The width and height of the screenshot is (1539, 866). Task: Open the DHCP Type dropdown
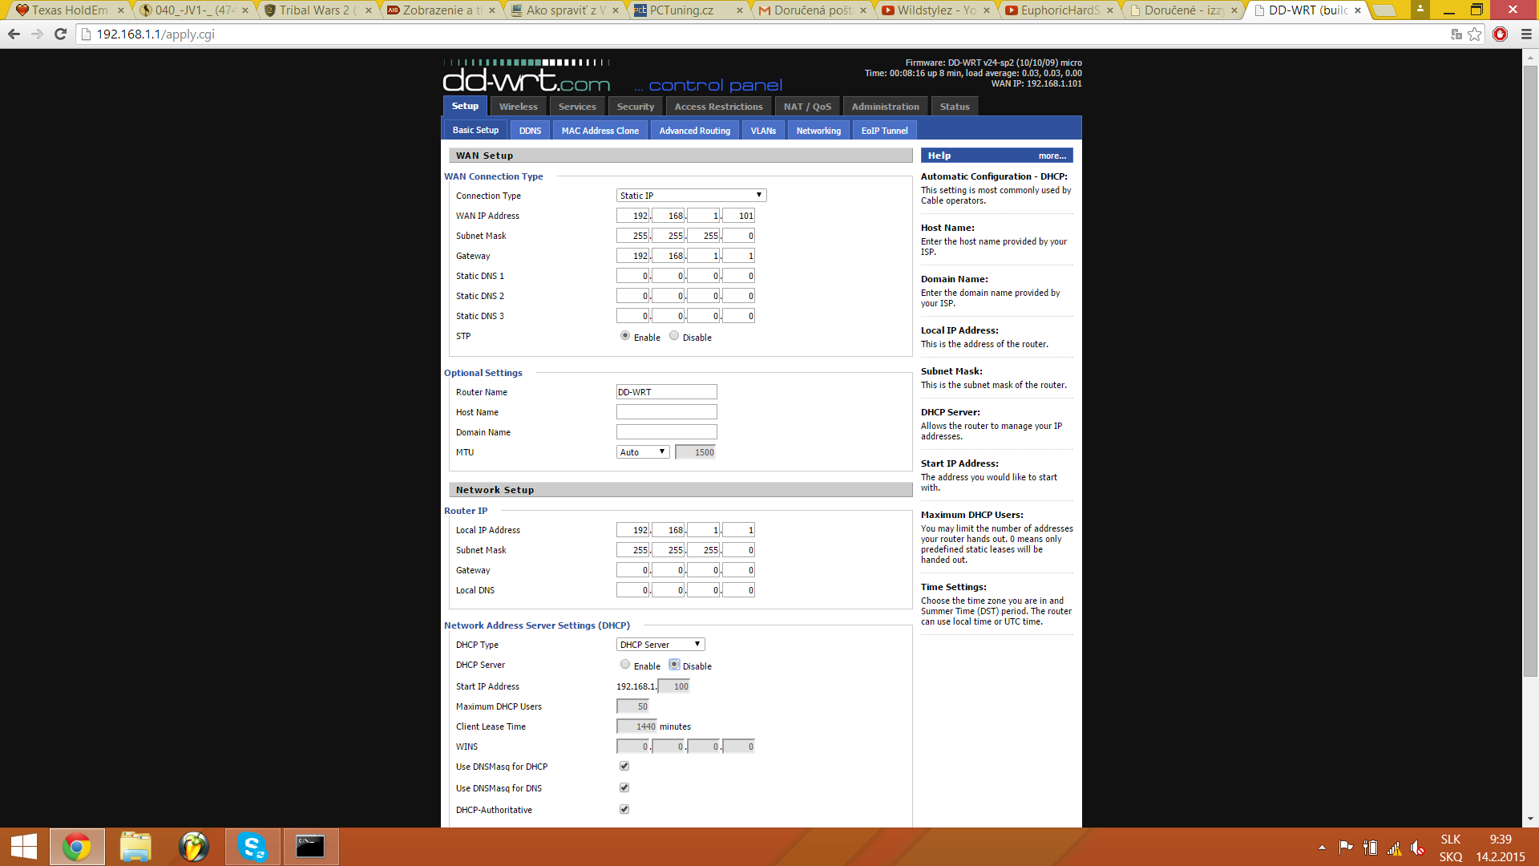660,645
